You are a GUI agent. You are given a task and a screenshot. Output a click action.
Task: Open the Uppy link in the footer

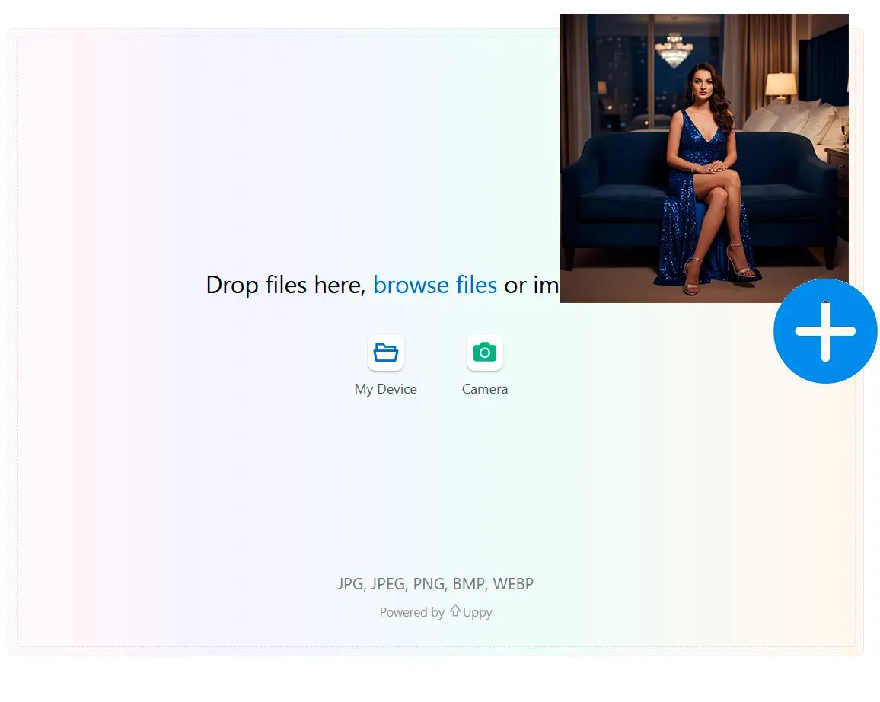(477, 612)
